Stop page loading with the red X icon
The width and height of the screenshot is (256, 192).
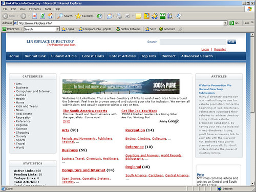pos(35,16)
